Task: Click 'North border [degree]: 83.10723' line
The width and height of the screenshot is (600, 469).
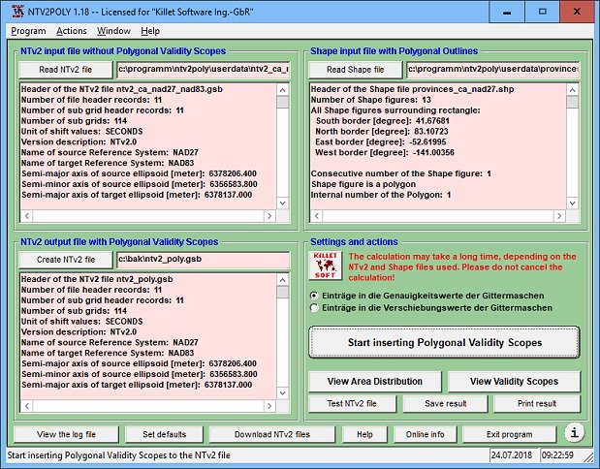Action: tap(382, 132)
